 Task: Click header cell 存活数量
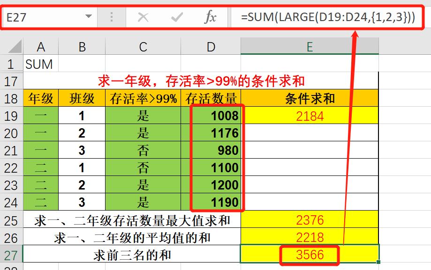pyautogui.click(x=211, y=98)
